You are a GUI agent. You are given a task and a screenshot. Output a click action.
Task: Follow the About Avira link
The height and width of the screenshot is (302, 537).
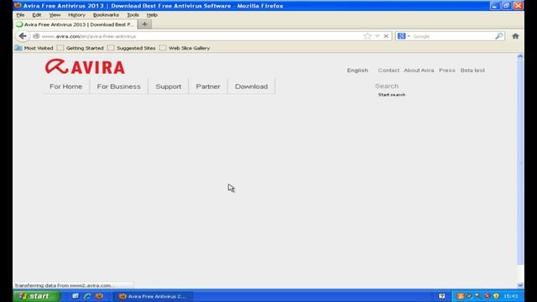419,70
